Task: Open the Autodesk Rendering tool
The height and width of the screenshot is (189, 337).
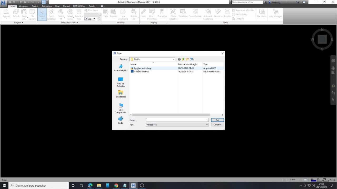Action: (x=208, y=14)
